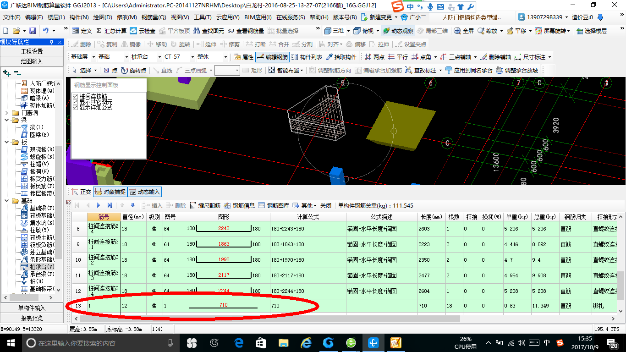Click 调整承台放坡 slope adjust tool
626x352 pixels.
click(x=517, y=70)
